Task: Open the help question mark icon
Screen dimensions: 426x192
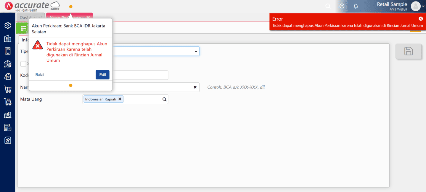Action: click(x=342, y=6)
